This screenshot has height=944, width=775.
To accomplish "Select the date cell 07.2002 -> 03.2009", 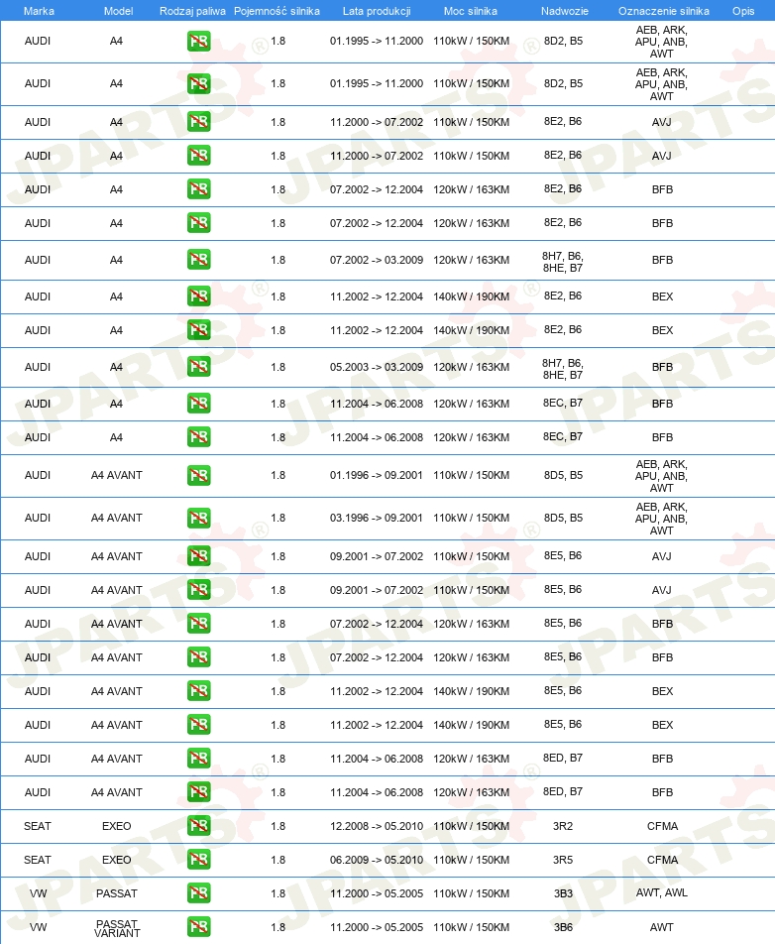I will click(377, 260).
